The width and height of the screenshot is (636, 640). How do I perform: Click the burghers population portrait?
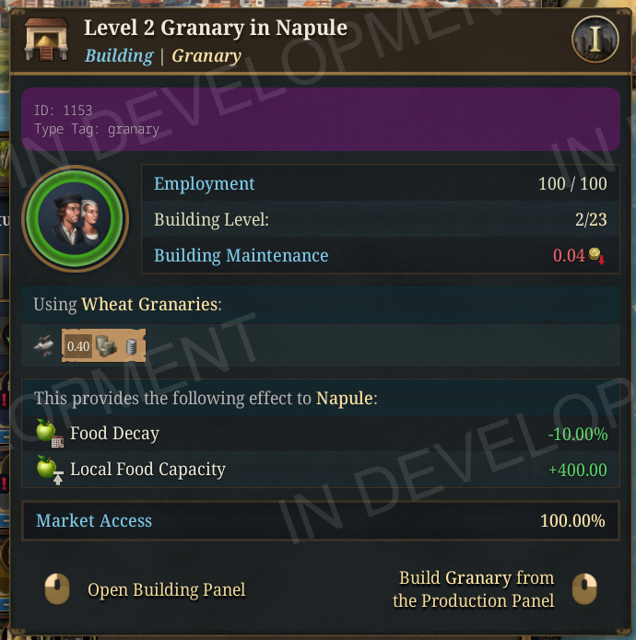[x=76, y=220]
